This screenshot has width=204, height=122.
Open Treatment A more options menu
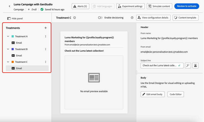click(45, 36)
